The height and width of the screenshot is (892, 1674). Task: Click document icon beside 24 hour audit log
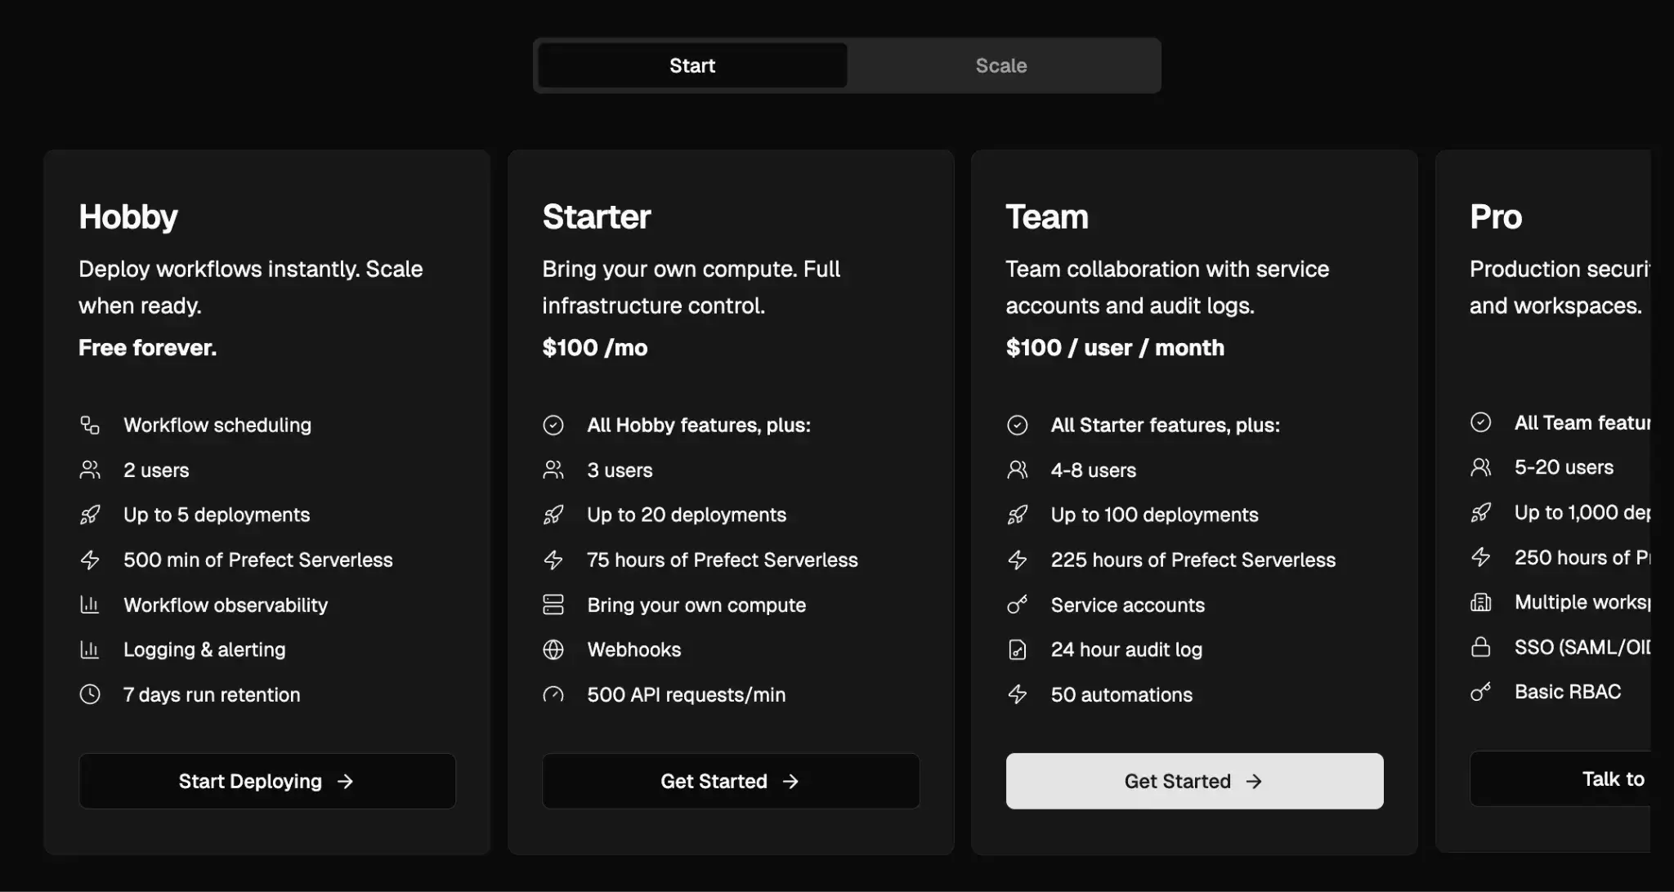click(1017, 649)
